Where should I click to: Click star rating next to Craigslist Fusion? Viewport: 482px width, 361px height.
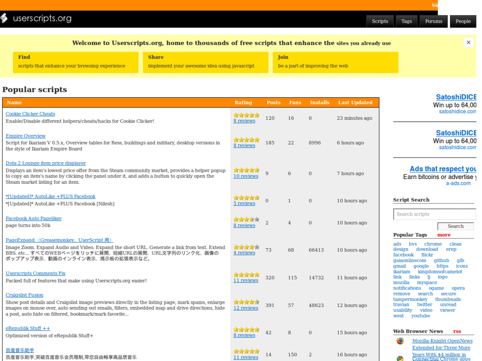[246, 302]
